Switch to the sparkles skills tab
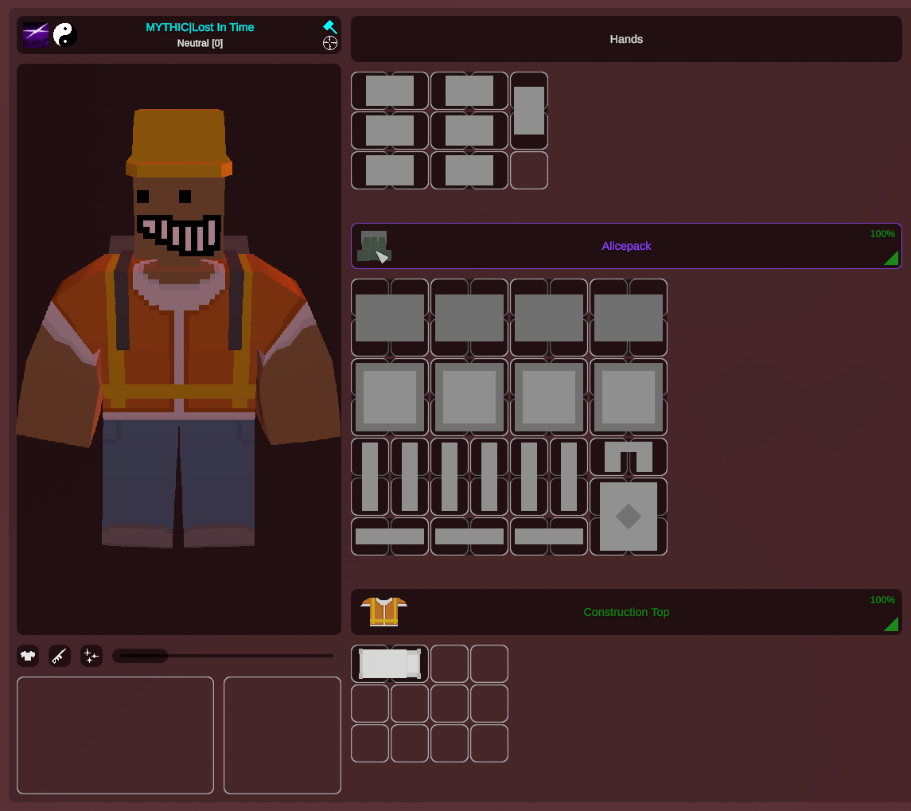The height and width of the screenshot is (811, 911). [91, 656]
